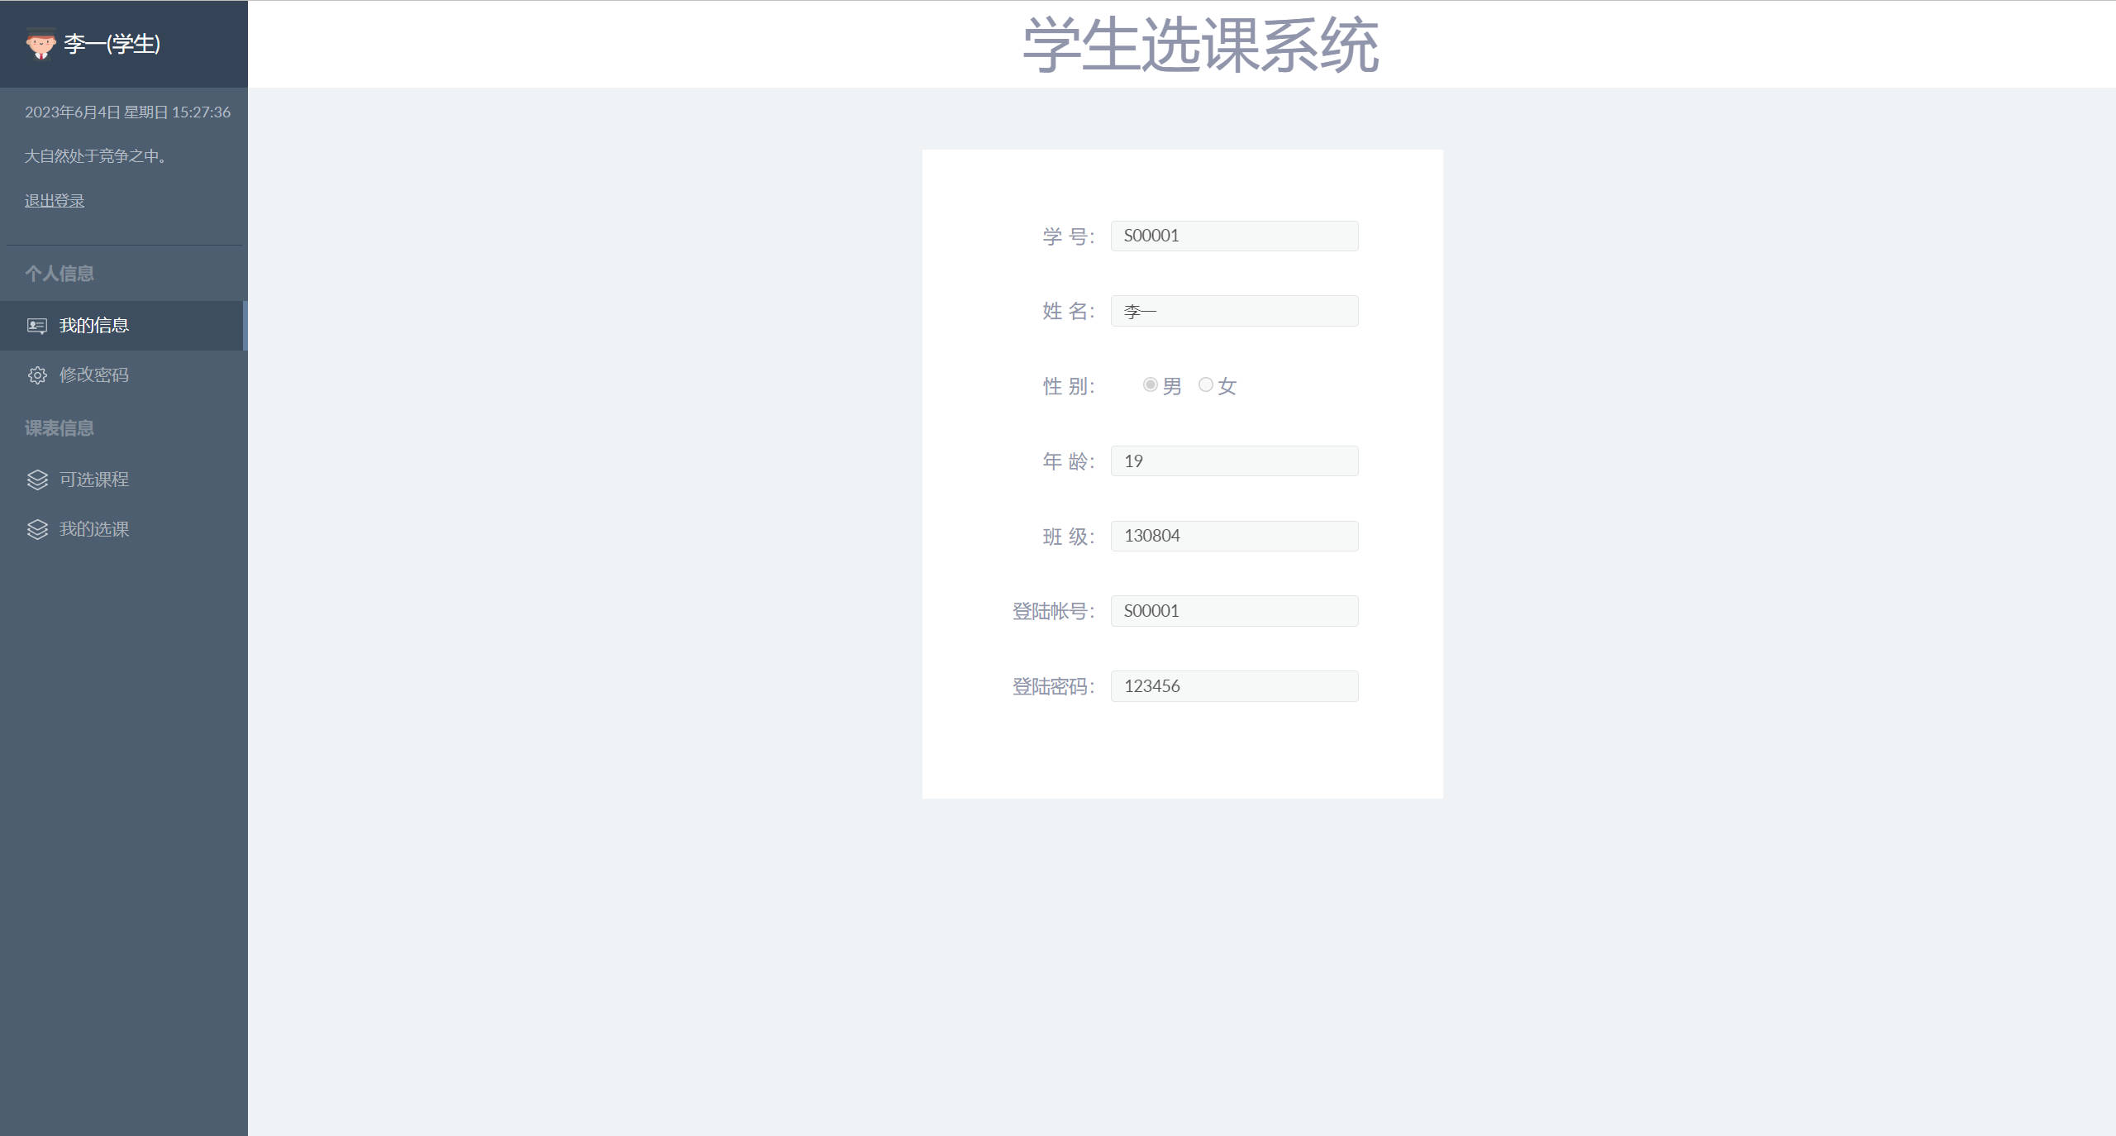Viewport: 2116px width, 1136px height.
Task: Click the layers icon beside 可选课程
Action: pos(36,480)
